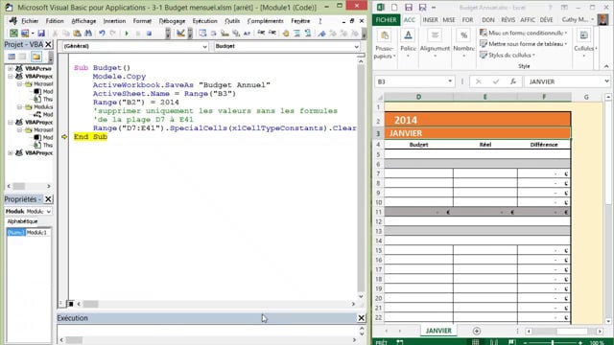The height and width of the screenshot is (345, 614).
Task: Click Toggle Folders icon in Projet panel
Action: (x=36, y=57)
